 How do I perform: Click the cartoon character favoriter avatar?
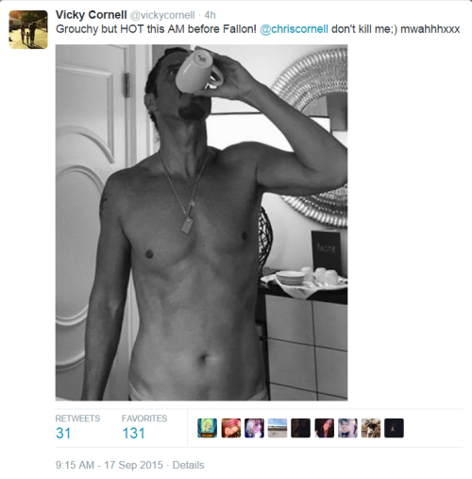(x=207, y=428)
